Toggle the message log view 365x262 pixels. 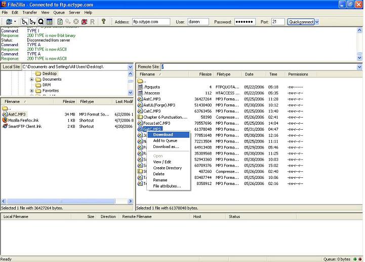pyautogui.click(x=49, y=22)
